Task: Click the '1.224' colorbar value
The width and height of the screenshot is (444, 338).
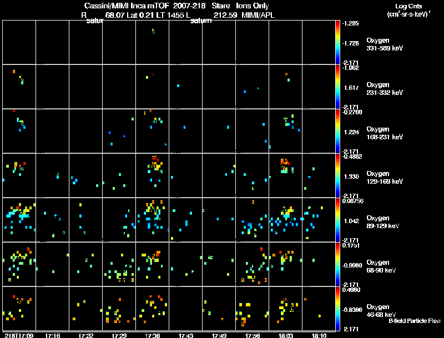Action: [x=351, y=132]
